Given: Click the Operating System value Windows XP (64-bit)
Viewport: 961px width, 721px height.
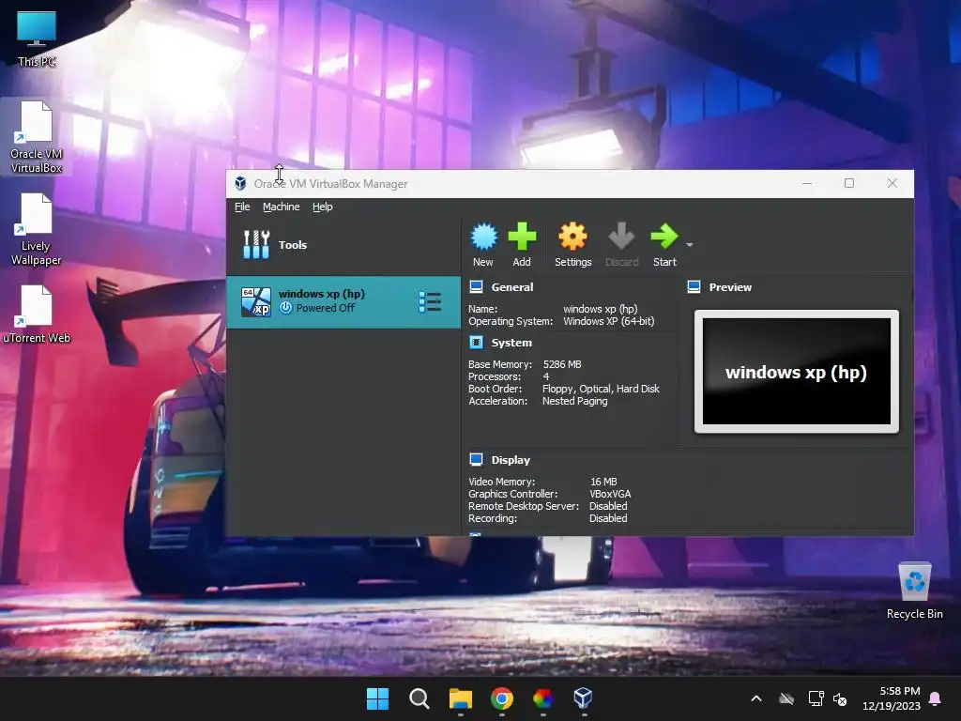Looking at the screenshot, I should coord(608,321).
